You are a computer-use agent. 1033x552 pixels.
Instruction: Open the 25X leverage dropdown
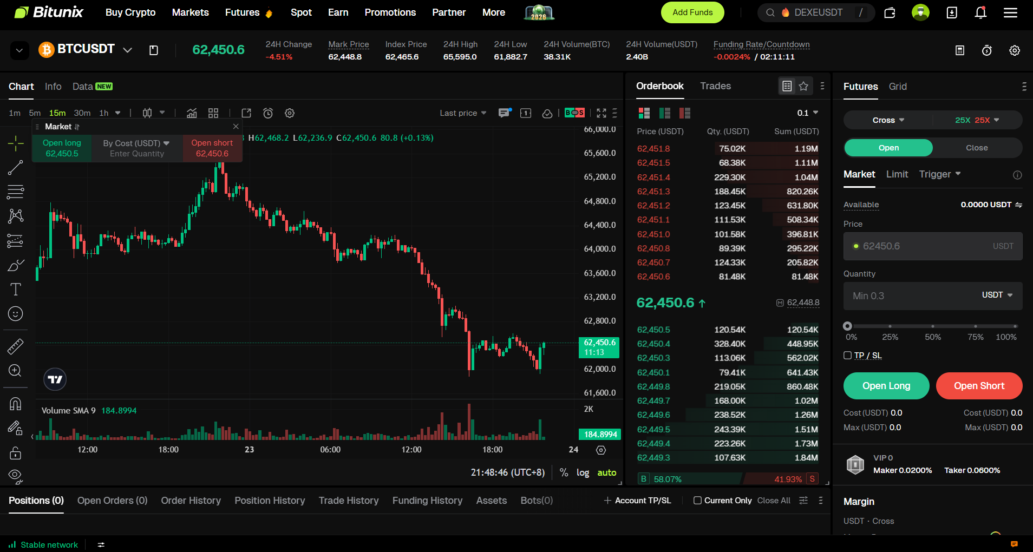point(977,120)
